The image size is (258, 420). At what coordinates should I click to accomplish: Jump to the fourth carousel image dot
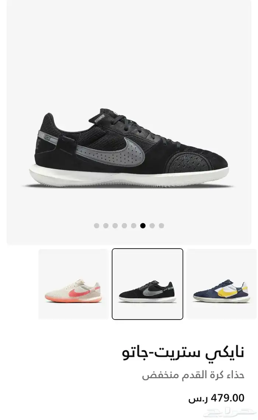point(124,226)
